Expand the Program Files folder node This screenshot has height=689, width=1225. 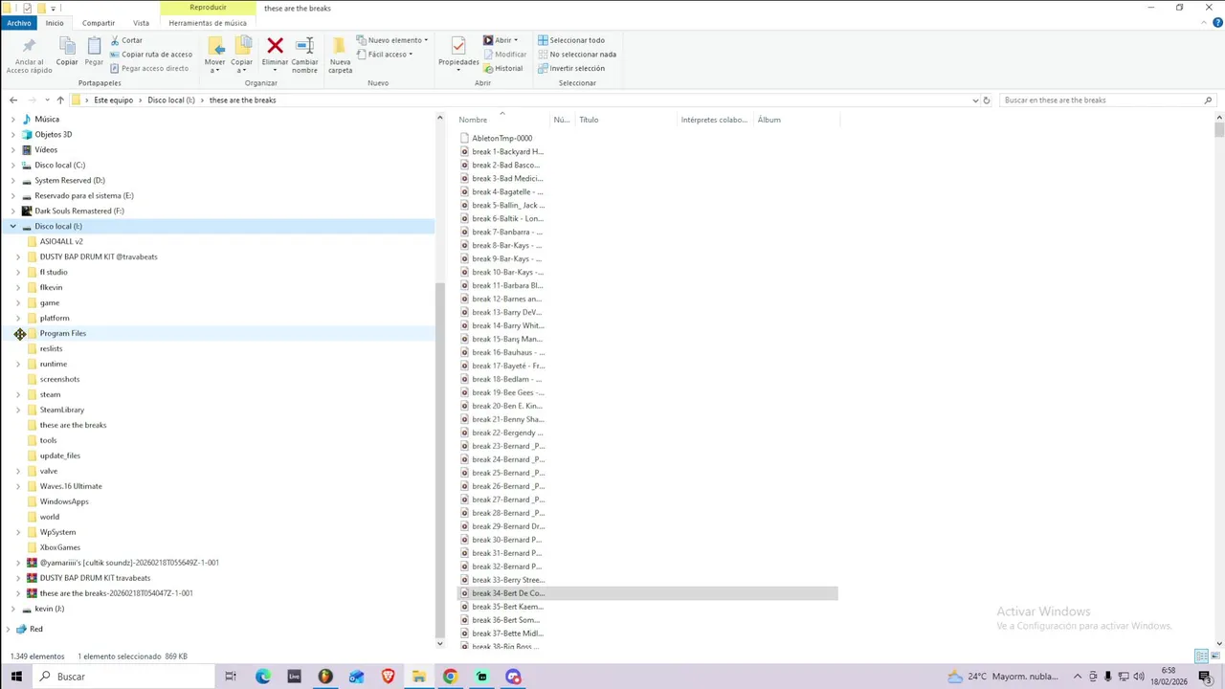coord(18,333)
